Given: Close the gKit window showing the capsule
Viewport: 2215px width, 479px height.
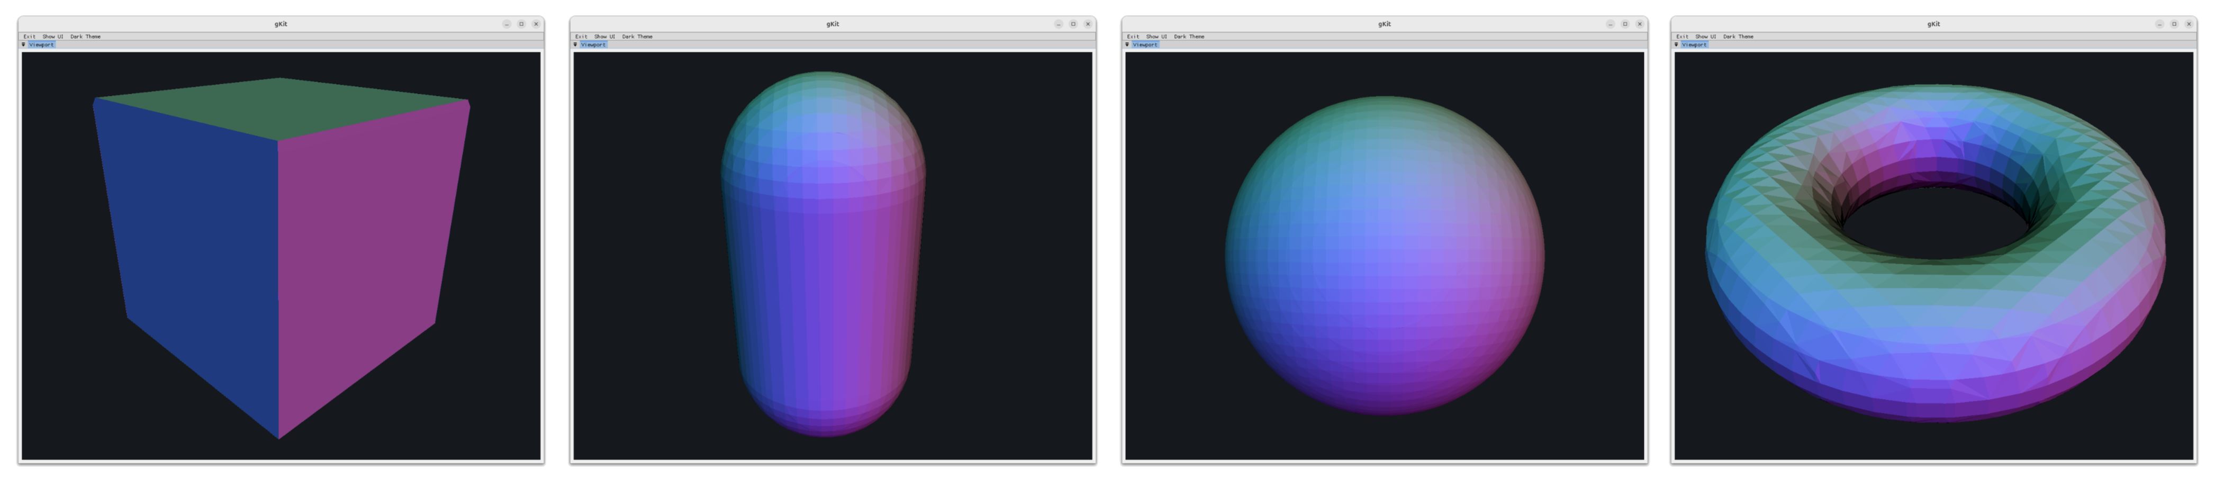Looking at the screenshot, I should (1088, 24).
